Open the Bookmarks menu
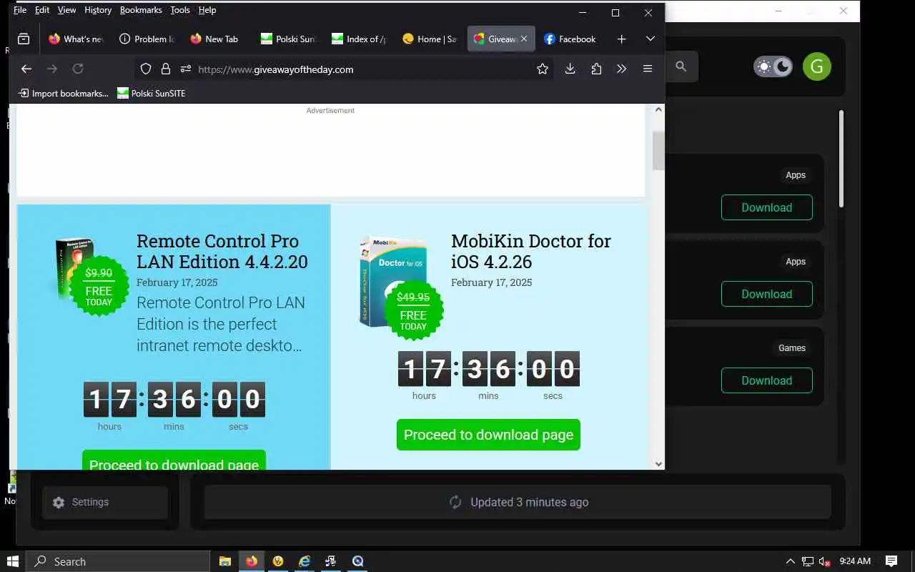 [141, 10]
